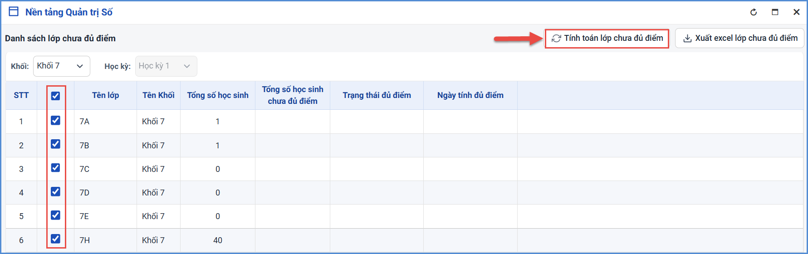Click the Khối 7 cell in row 7H
This screenshot has height=254, width=808.
tap(158, 240)
